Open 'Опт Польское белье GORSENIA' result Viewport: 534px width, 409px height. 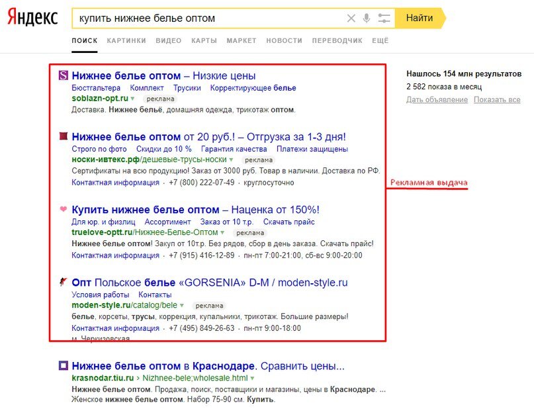tap(210, 283)
